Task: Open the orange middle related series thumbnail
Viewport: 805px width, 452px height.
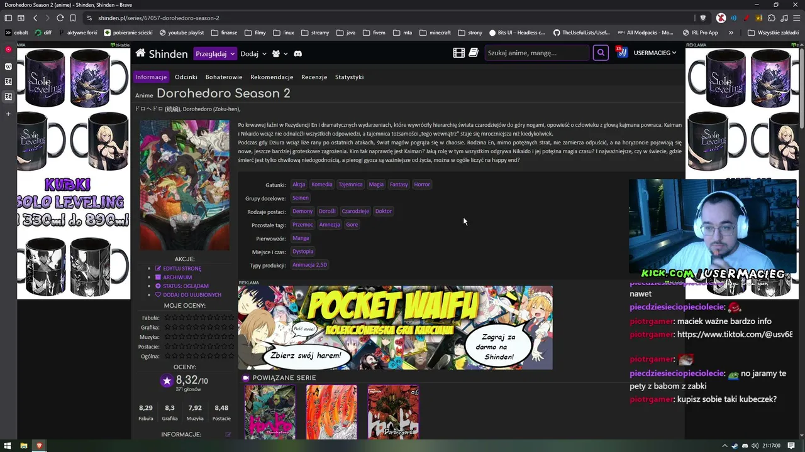Action: 331,412
